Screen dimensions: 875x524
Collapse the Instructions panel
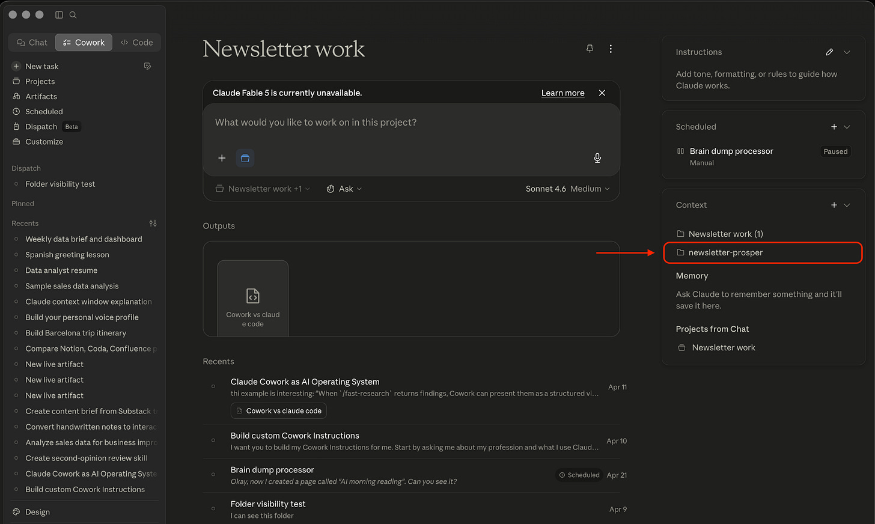point(847,52)
